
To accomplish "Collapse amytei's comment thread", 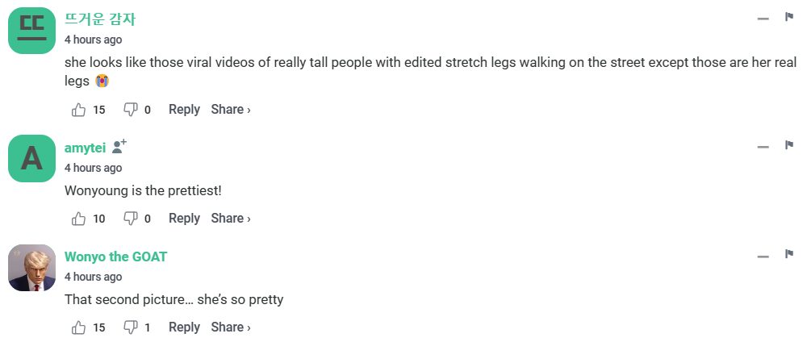I will (763, 147).
